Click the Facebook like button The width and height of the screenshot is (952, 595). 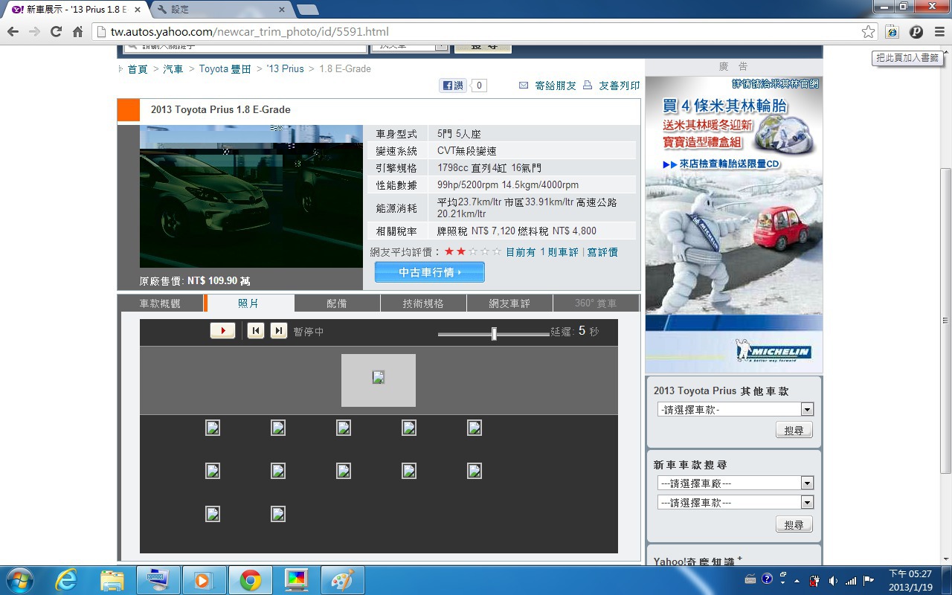pos(454,86)
